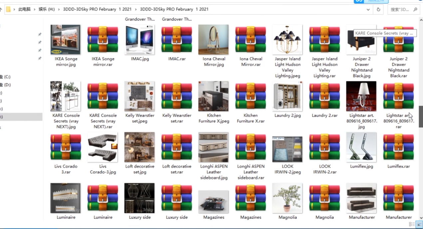Select Kitchen Furniture X.jpeg thumbnail
The width and height of the screenshot is (423, 229).
pyautogui.click(x=213, y=96)
